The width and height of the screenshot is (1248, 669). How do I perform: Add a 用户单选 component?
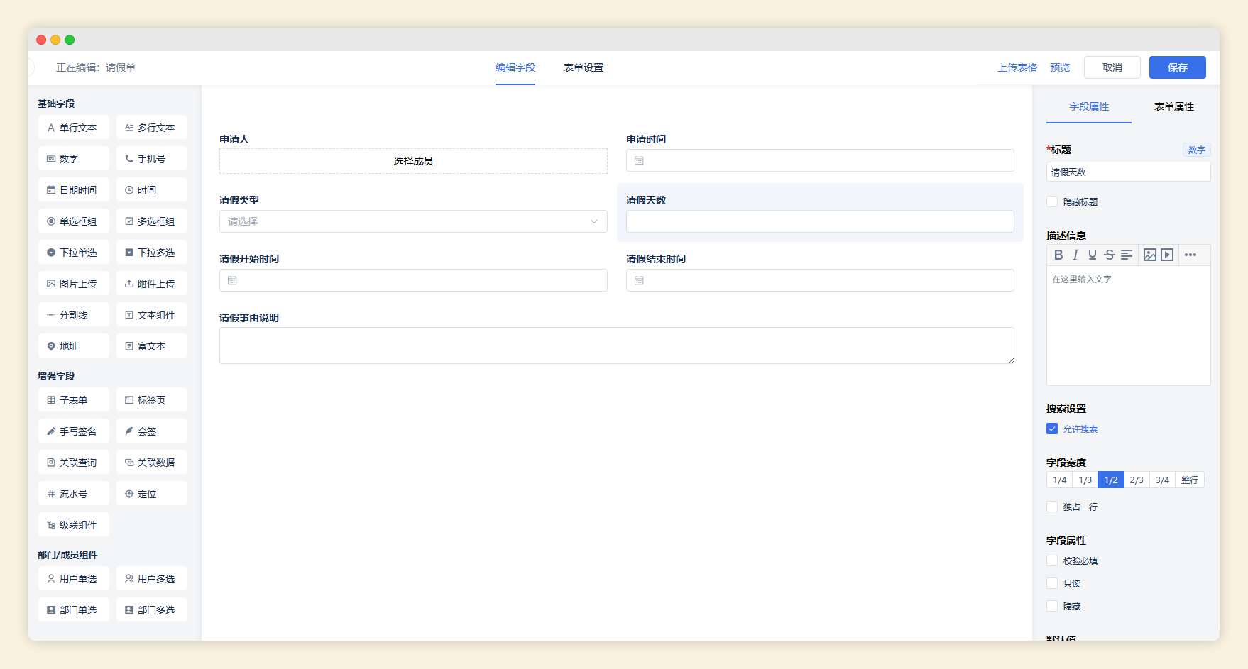74,579
